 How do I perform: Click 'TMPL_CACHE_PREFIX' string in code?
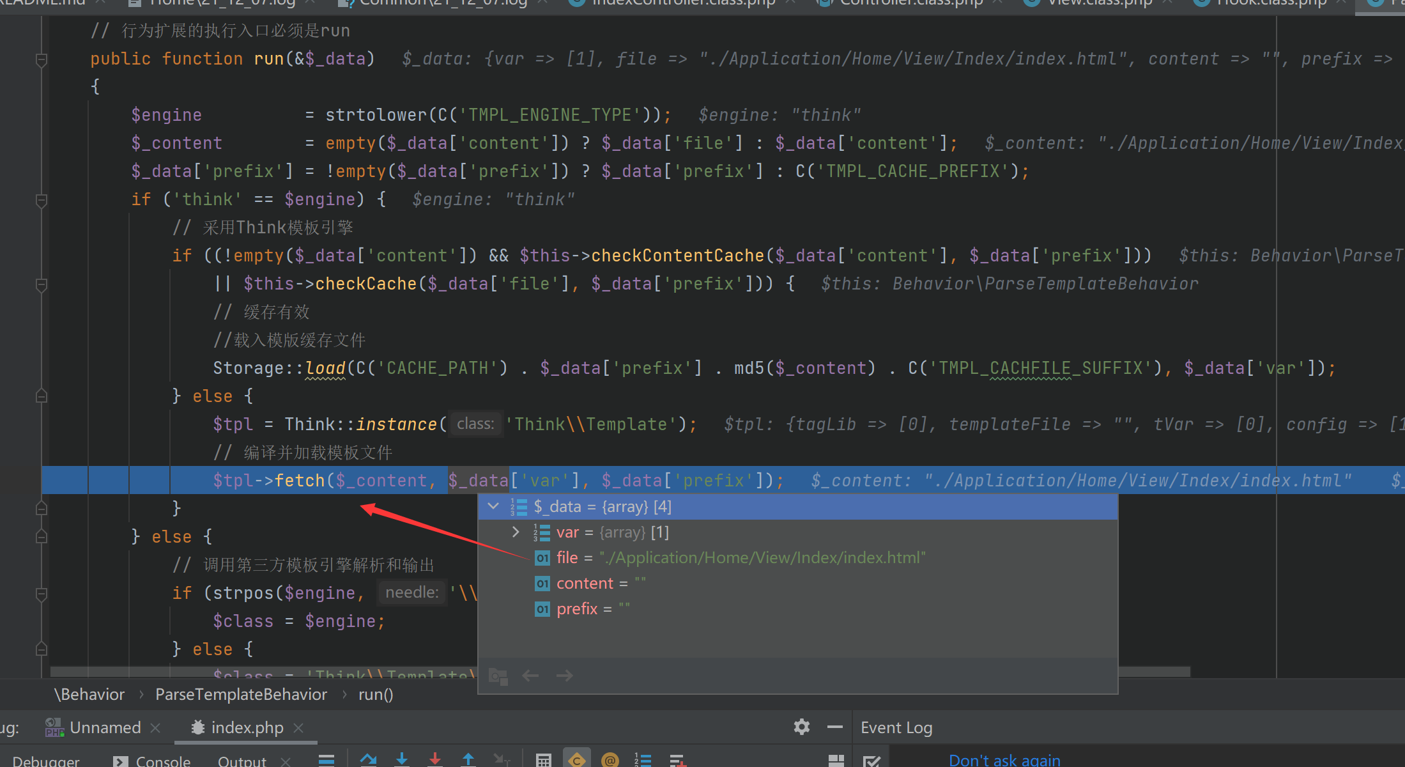pyautogui.click(x=913, y=171)
